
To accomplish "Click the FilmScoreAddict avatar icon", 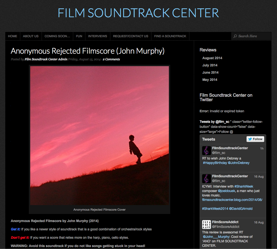I will pos(206,224).
